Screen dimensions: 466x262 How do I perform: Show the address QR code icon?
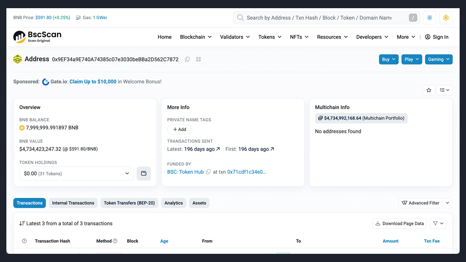[x=198, y=60]
